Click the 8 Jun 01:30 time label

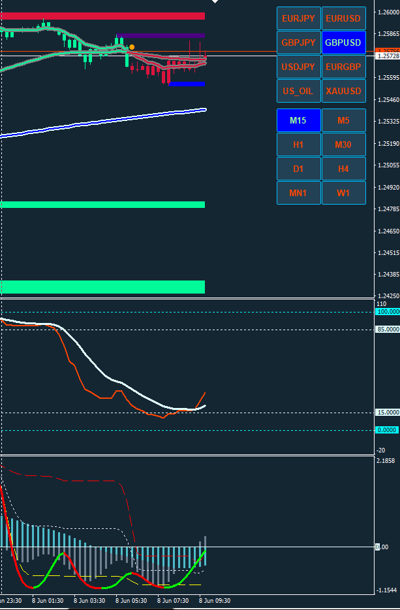pyautogui.click(x=48, y=601)
